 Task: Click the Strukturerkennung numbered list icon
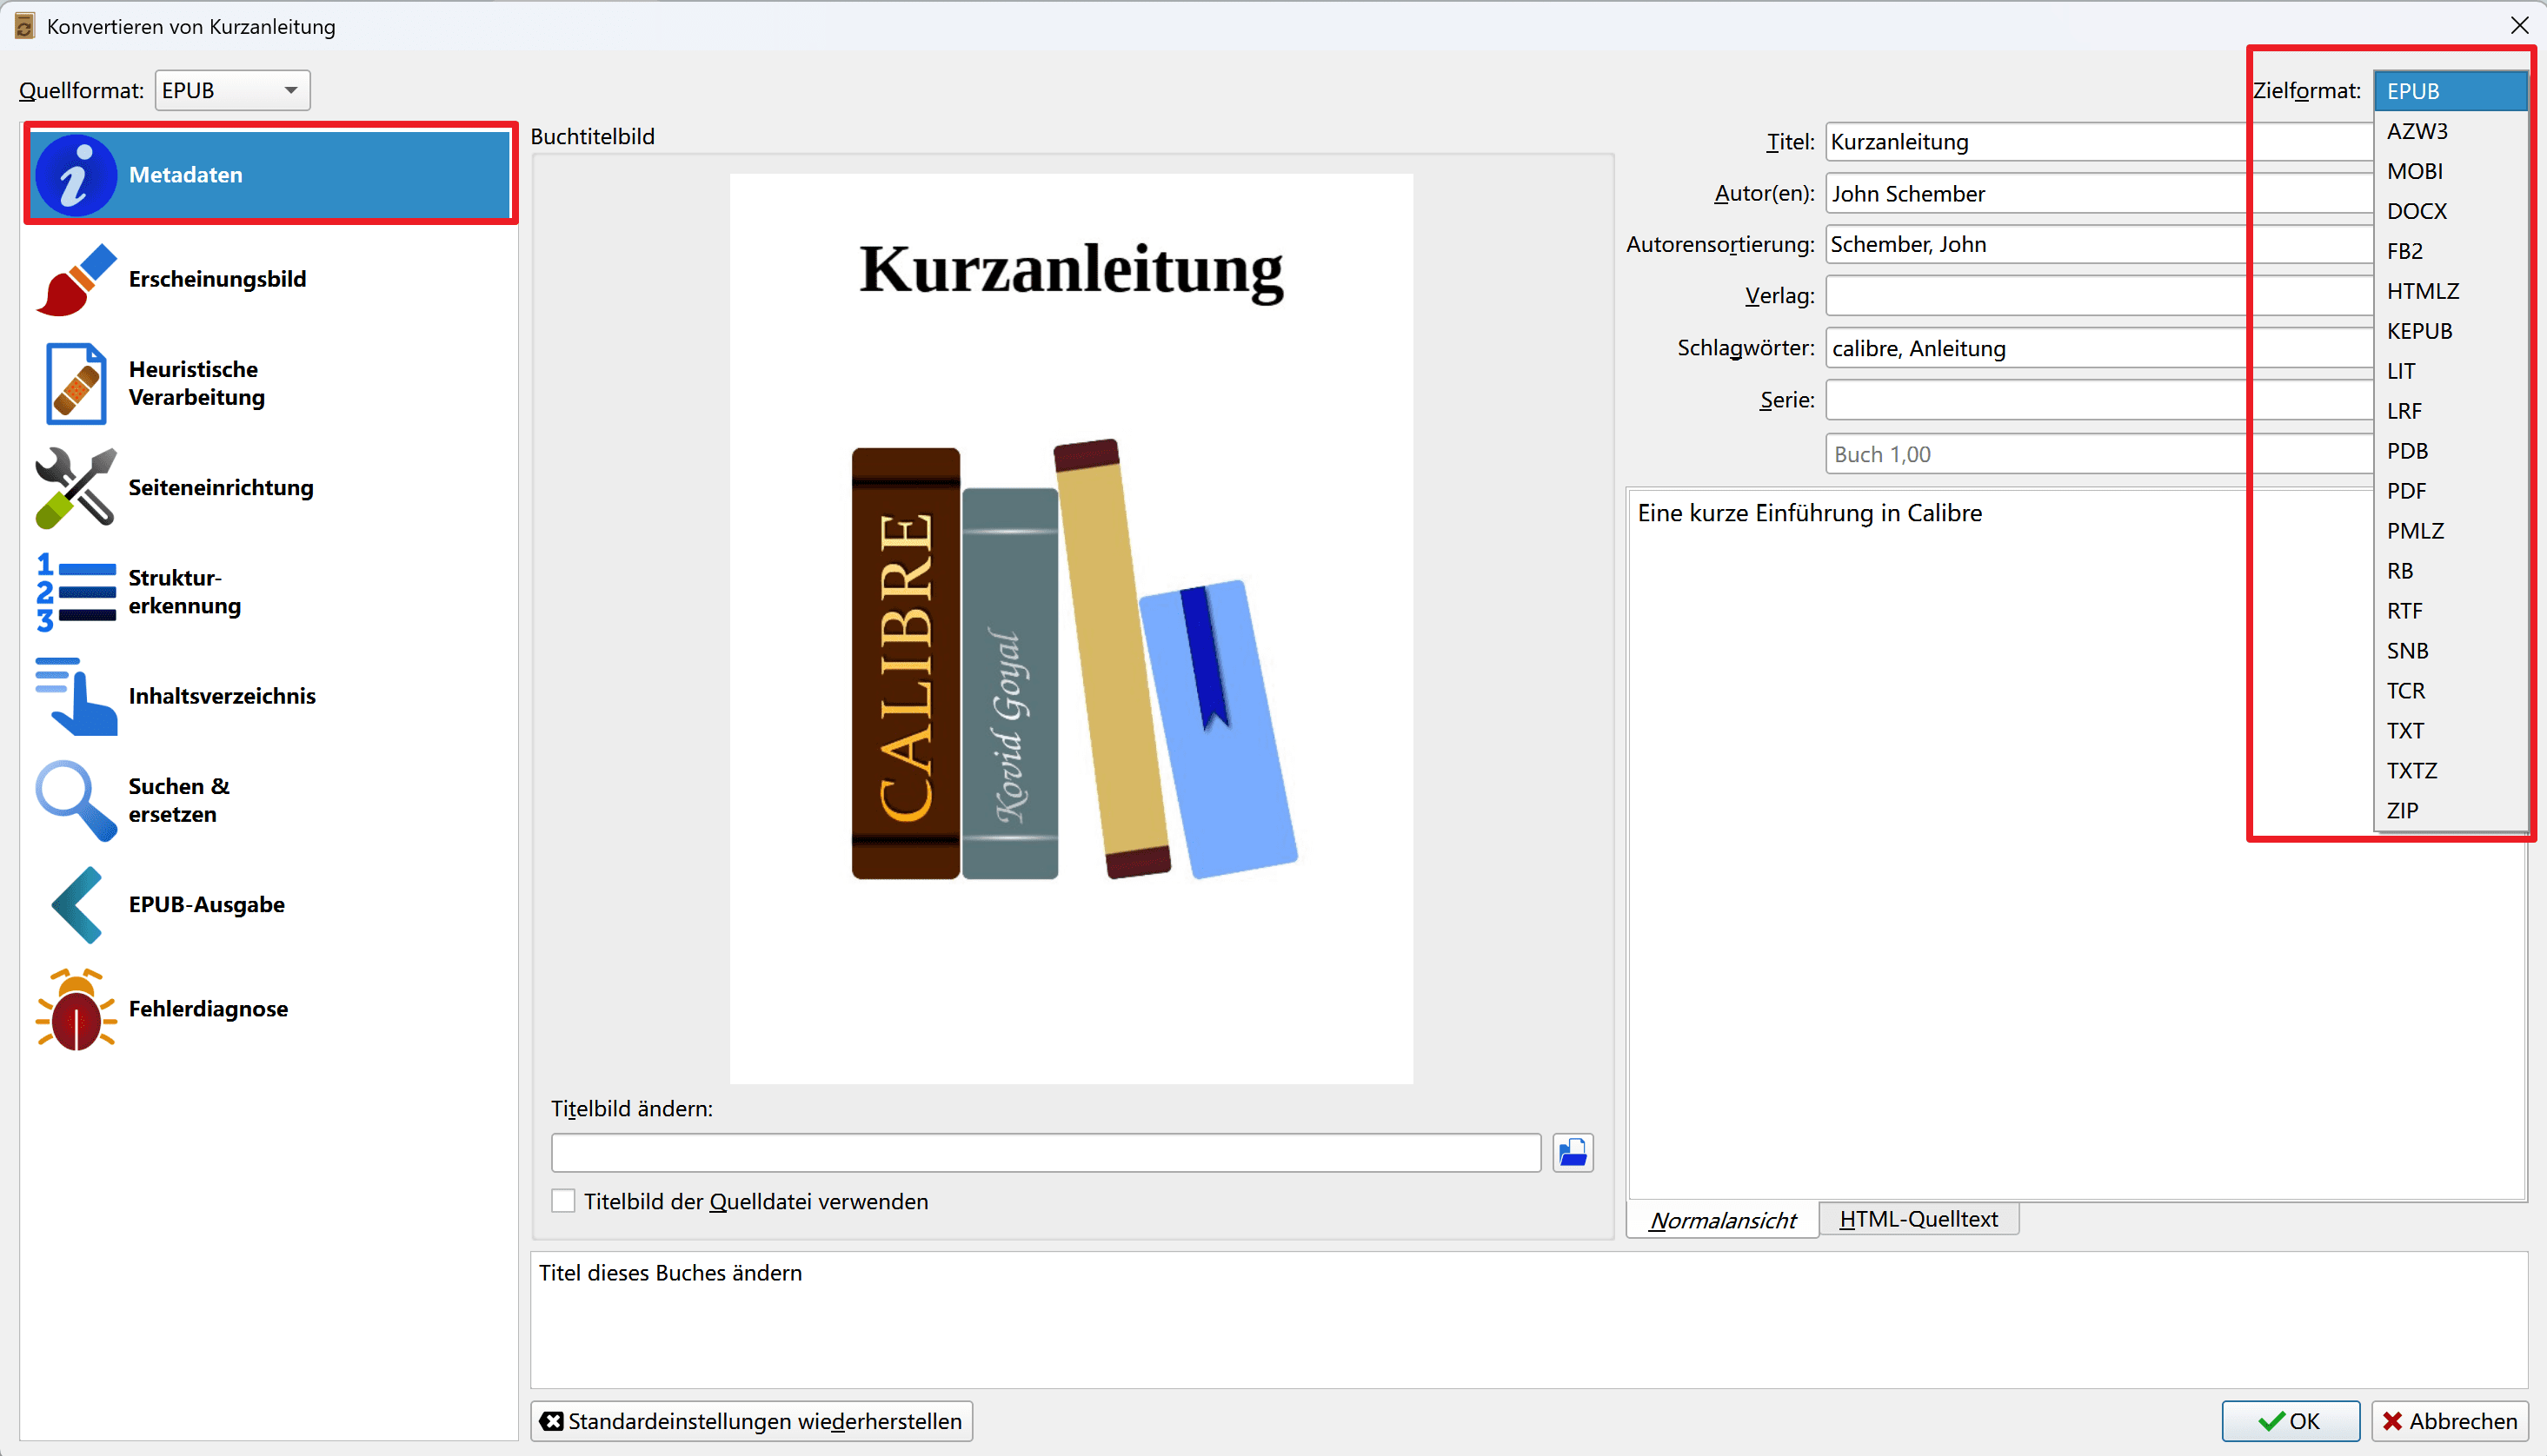click(76, 592)
